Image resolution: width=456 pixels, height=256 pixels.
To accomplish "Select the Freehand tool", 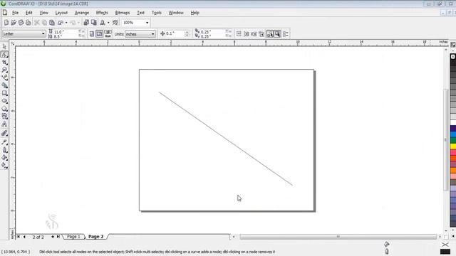I will pyautogui.click(x=4, y=78).
